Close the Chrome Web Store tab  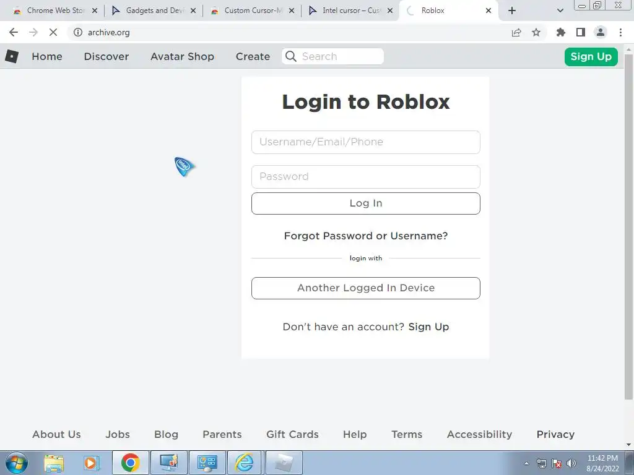(95, 11)
